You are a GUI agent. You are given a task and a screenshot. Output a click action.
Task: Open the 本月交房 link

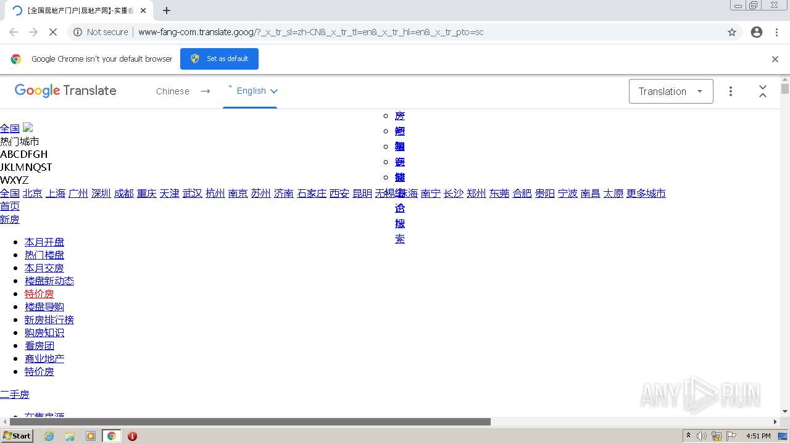point(44,268)
